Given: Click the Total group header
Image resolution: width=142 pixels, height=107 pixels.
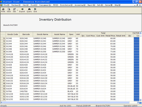Looking at the screenshot, I should (x=103, y=33).
